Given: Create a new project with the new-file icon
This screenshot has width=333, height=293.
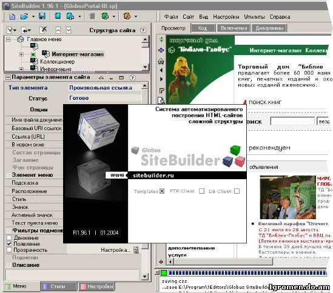Looking at the screenshot, I should 12,16.
